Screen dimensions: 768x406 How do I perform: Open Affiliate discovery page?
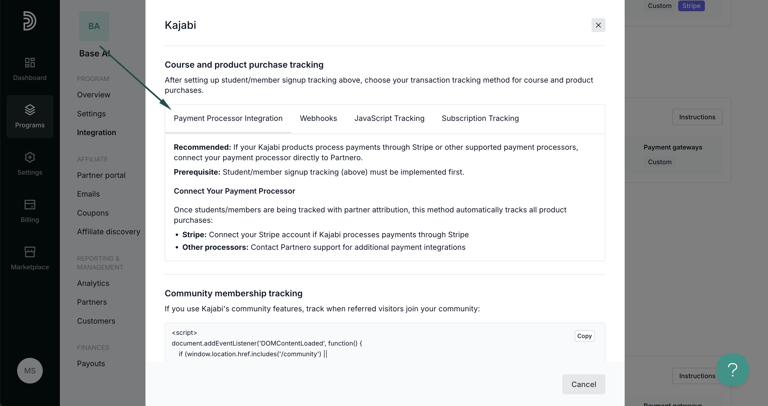109,232
